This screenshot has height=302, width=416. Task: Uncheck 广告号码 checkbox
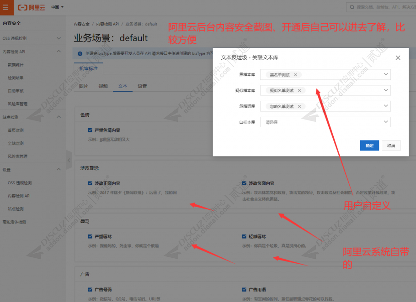pos(90,290)
